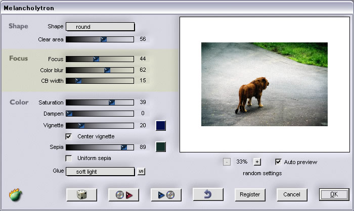The height and width of the screenshot is (211, 354).
Task: Click the dark green sepia color swatch
Action: (161, 147)
